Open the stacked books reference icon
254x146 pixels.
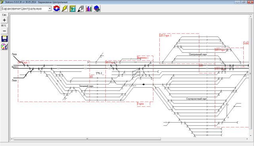pos(97,8)
